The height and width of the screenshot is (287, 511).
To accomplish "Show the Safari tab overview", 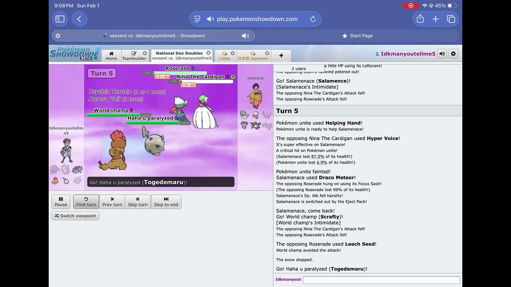I will (451, 19).
